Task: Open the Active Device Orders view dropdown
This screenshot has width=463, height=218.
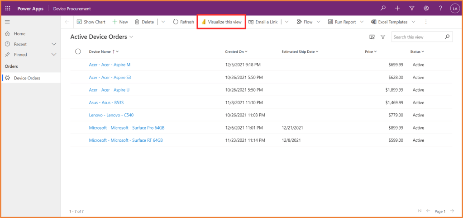Action: click(x=131, y=37)
